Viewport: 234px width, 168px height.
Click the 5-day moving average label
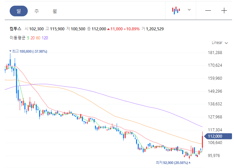(28, 38)
